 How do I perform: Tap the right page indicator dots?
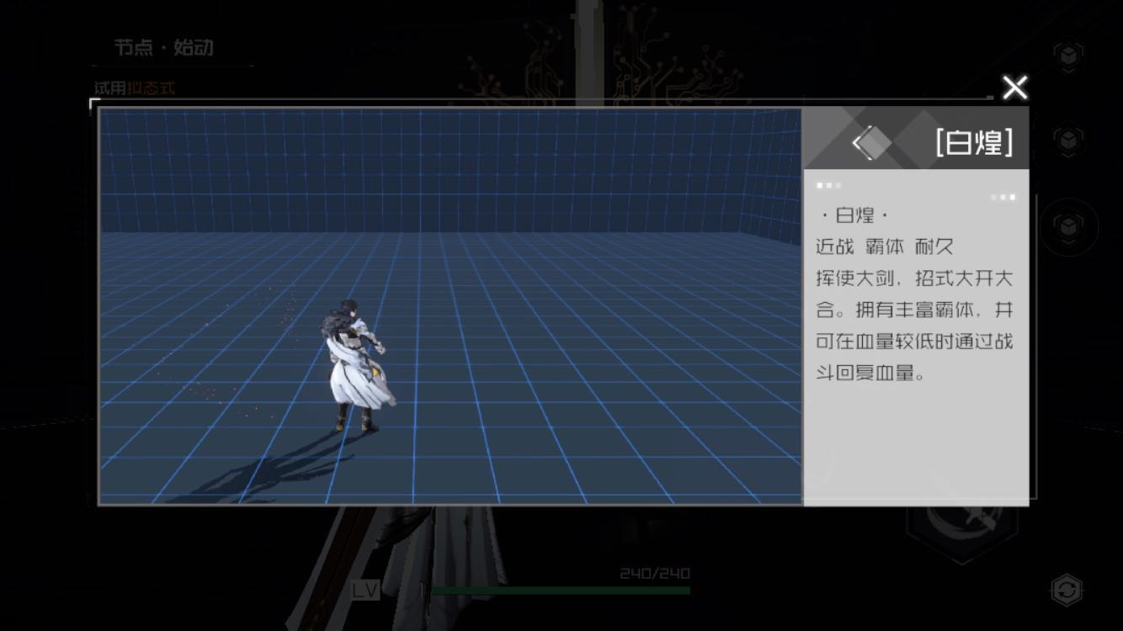1002,197
